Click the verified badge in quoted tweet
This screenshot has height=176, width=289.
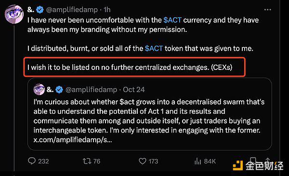click(x=59, y=90)
